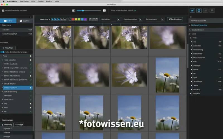Switch to the Ergebnis tab

[25, 21]
